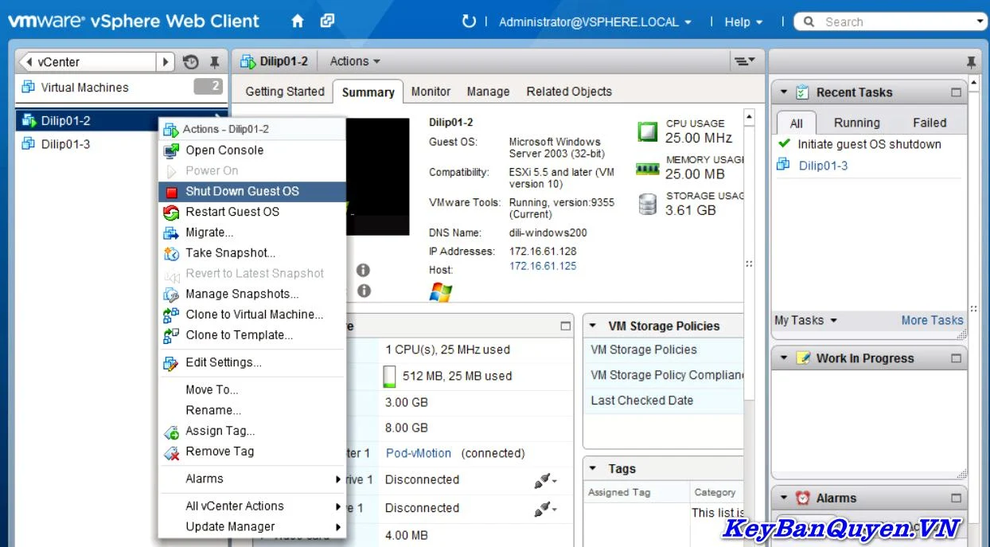Viewport: 990px width, 547px height.
Task: Open host 172.16.61.125 link
Action: pyautogui.click(x=543, y=266)
